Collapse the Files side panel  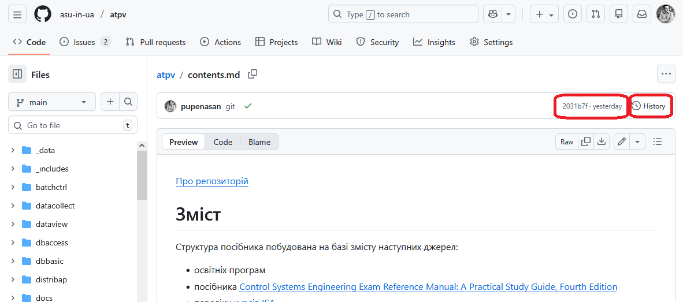[17, 74]
